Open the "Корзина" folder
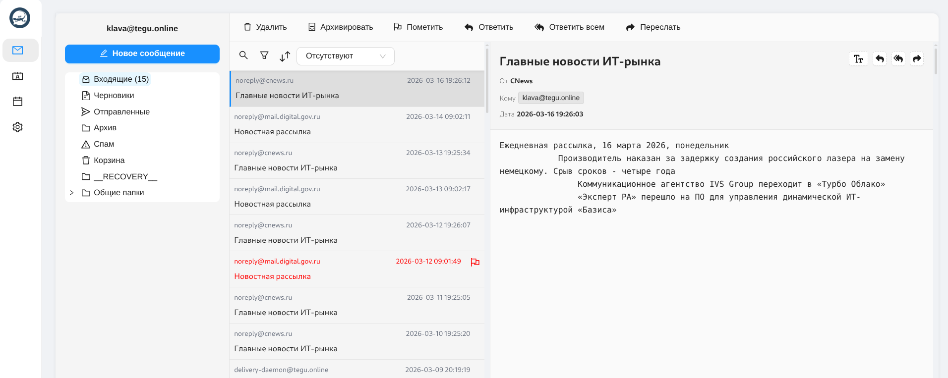Viewport: 948px width, 378px height. (x=109, y=161)
